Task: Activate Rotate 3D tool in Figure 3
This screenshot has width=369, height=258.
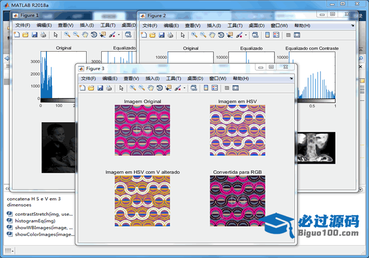Action: tap(159, 88)
